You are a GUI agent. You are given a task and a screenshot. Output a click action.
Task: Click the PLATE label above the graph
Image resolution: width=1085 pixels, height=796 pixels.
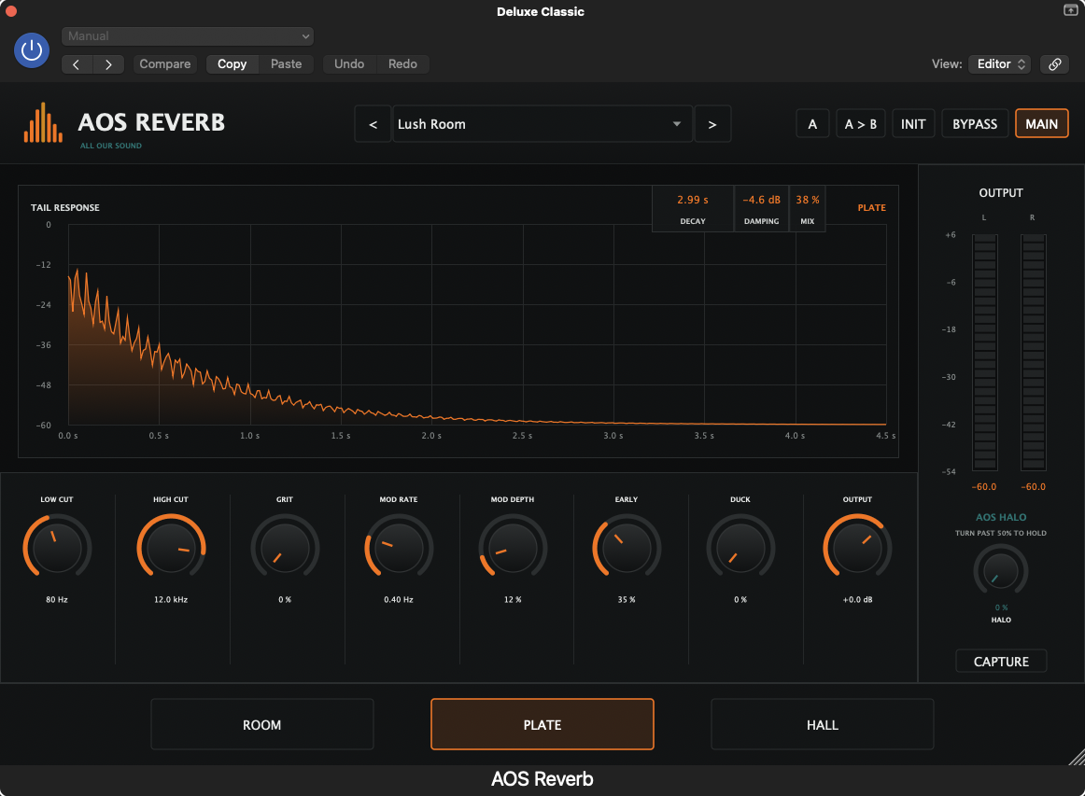click(x=871, y=207)
